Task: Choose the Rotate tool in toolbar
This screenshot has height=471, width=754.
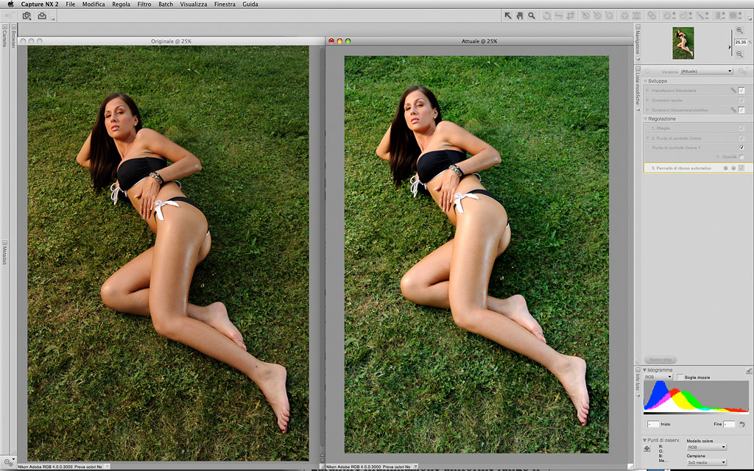Action: [x=547, y=16]
